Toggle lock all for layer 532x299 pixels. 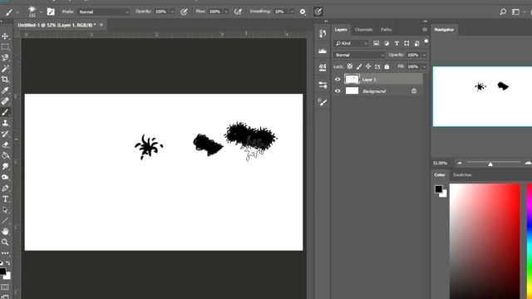(x=387, y=66)
